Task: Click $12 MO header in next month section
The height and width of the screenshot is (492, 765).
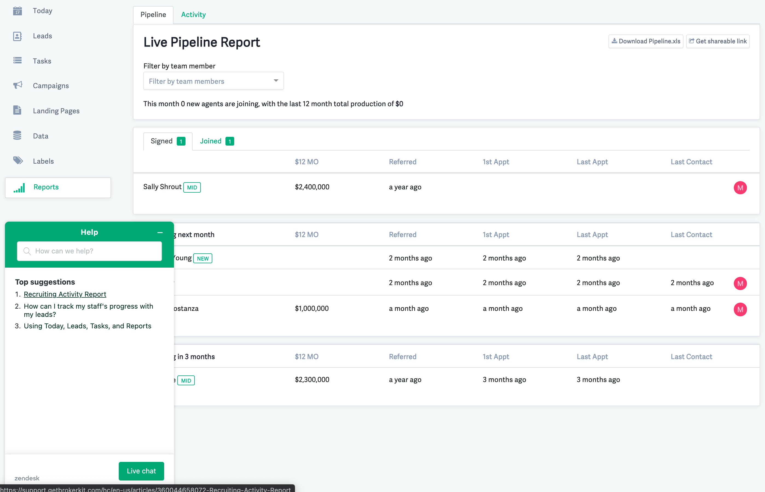Action: click(x=306, y=235)
